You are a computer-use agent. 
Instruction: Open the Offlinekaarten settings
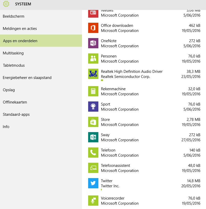point(41,102)
